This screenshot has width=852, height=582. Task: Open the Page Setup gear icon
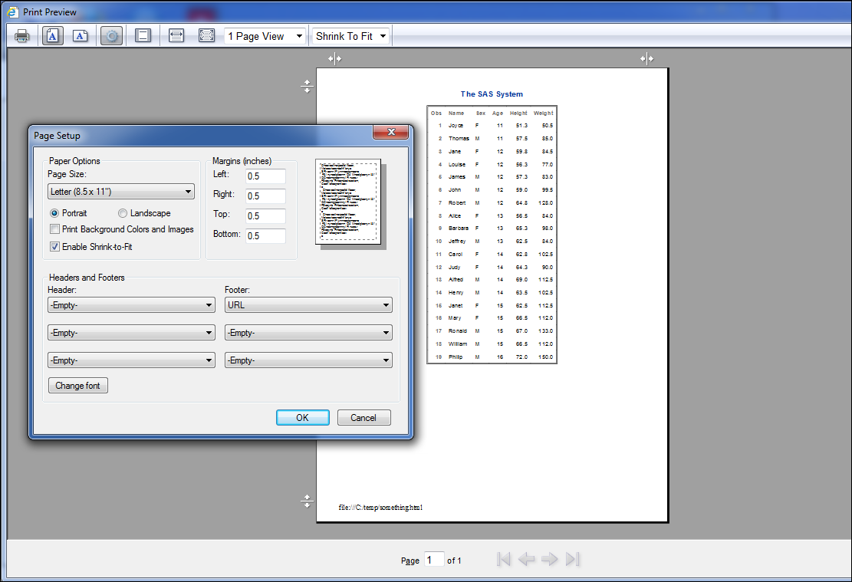[111, 35]
